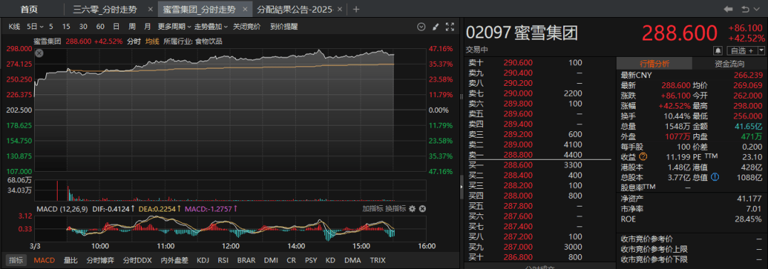Select the PSY indicator
Image resolution: width=768 pixels, height=269 pixels.
pyautogui.click(x=311, y=260)
